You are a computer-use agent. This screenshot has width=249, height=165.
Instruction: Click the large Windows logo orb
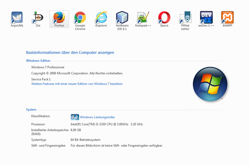pyautogui.click(x=210, y=84)
